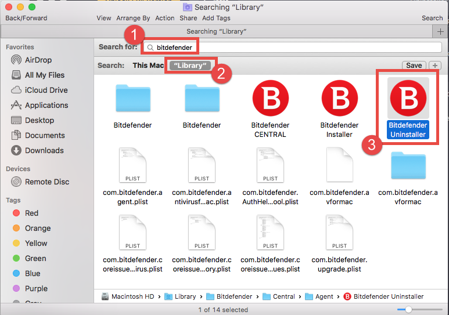This screenshot has width=449, height=315.
Task: Open Downloads in the sidebar
Action: point(37,150)
